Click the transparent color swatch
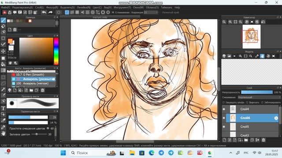 click(x=11, y=48)
